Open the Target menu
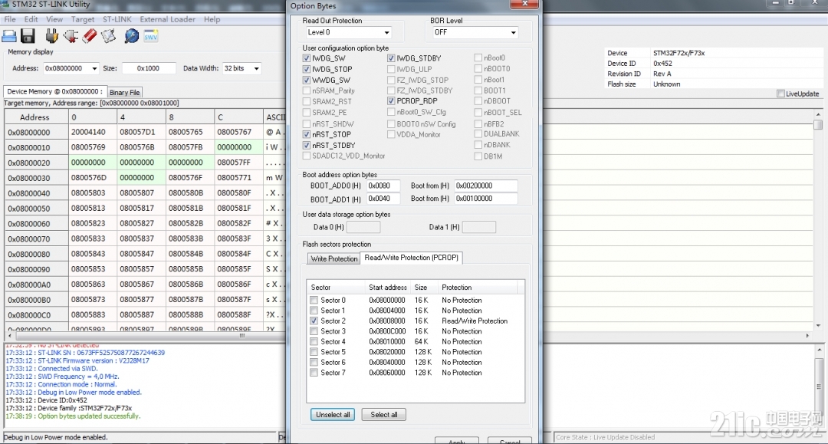Image resolution: width=828 pixels, height=444 pixels. pyautogui.click(x=83, y=19)
